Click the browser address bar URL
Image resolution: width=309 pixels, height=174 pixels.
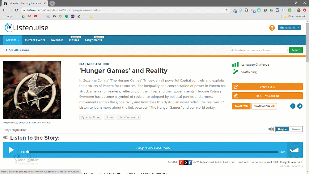tap(63, 10)
